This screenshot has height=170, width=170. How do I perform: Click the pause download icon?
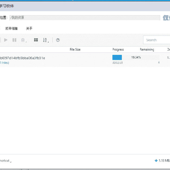(x=15, y=40)
